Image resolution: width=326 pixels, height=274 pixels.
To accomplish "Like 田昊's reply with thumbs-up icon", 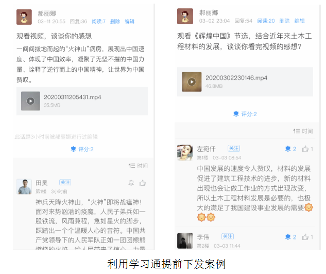I will [x=143, y=183].
